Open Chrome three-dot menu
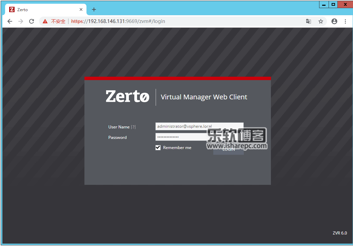Screen dimensions: 353x246 click(345, 21)
